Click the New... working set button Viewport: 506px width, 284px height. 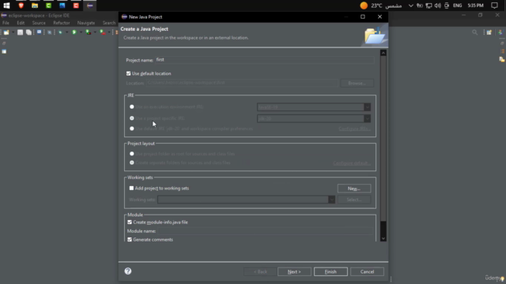(354, 189)
